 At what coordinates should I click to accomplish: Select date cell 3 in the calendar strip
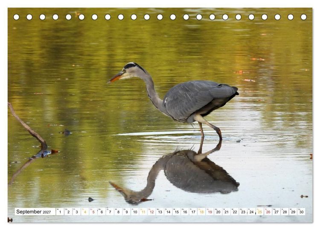coord(76,212)
